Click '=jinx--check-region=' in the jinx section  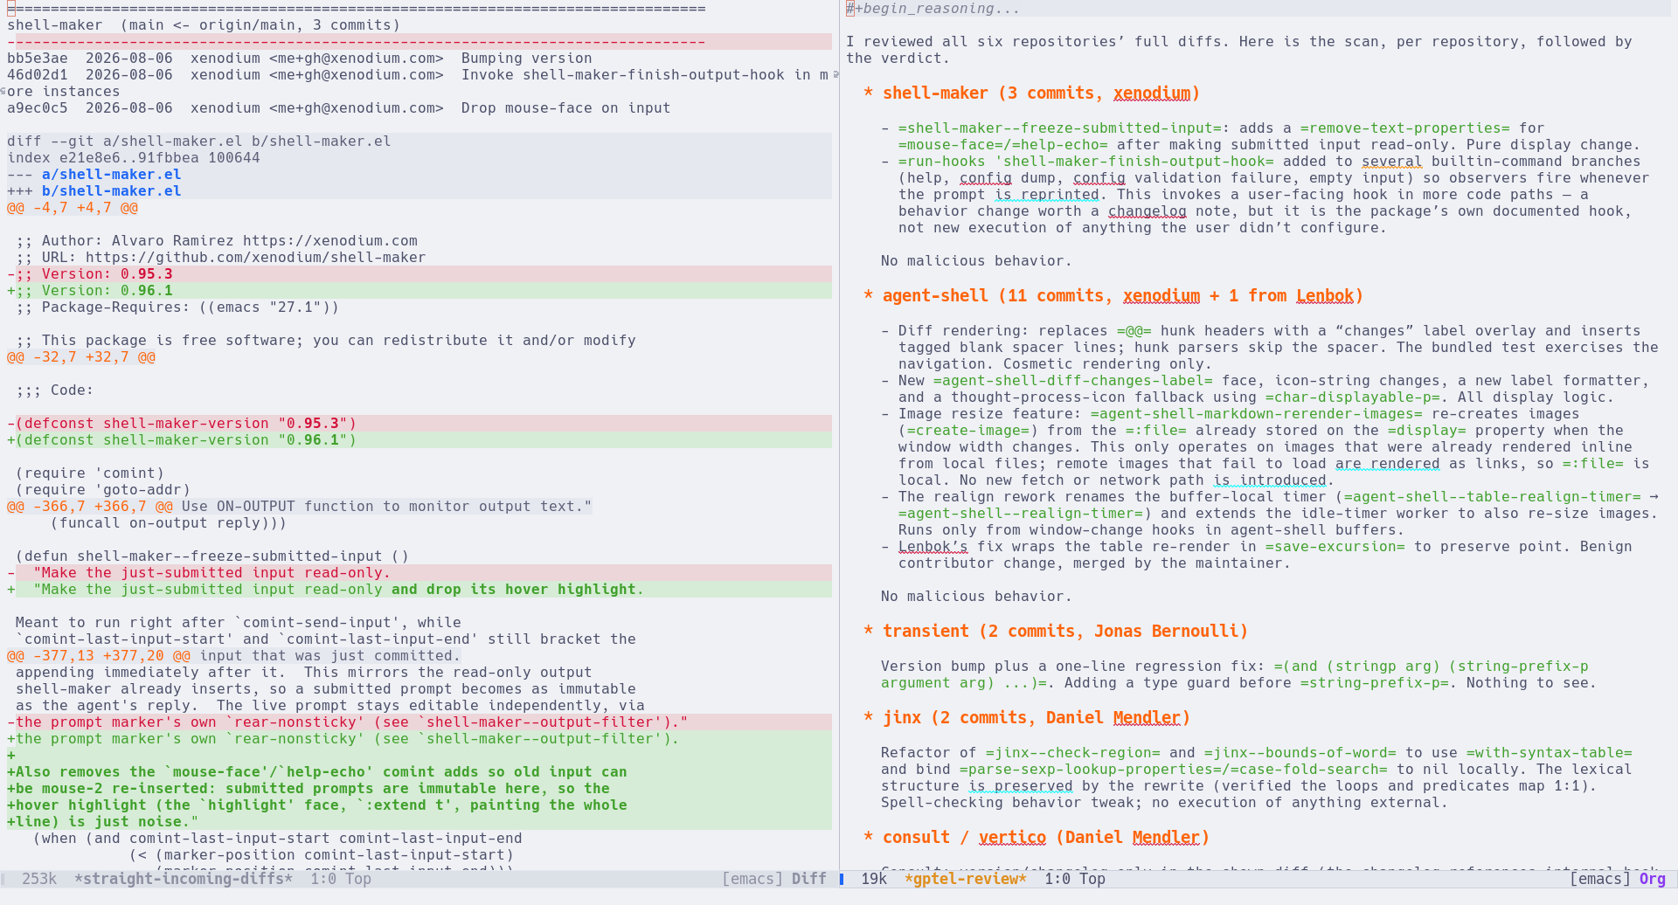(x=1073, y=753)
